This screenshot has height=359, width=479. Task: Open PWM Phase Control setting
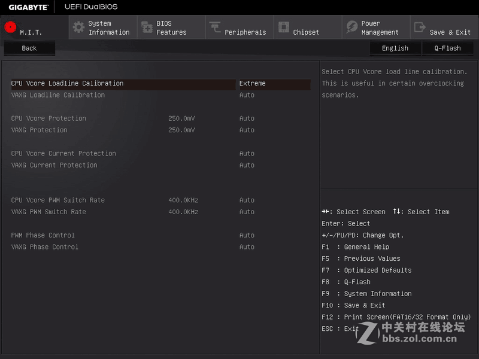tap(120, 235)
